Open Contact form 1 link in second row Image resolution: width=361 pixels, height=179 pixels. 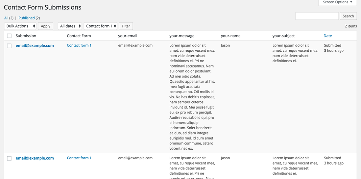(x=79, y=158)
